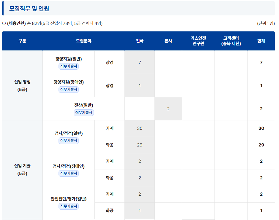279x220 pixels.
Task: Click the 신입 행정 (5급) category cell
Action: [x=22, y=85]
